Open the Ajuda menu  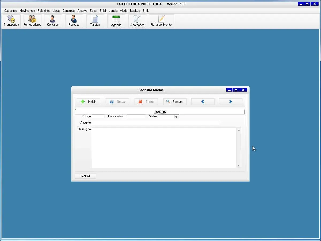pyautogui.click(x=124, y=11)
